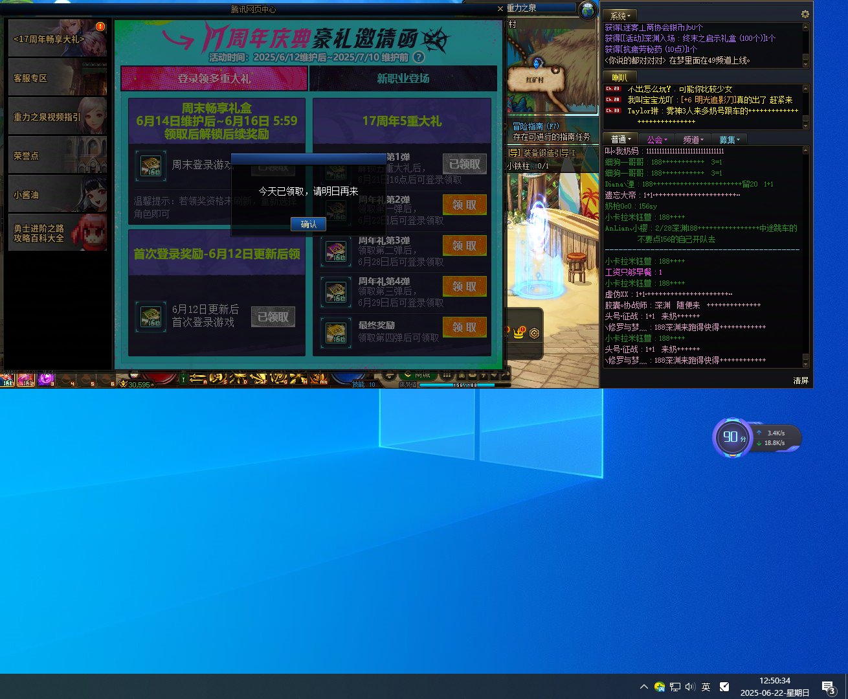Switch to the 新职业登场 tab
This screenshot has width=848, height=699.
click(x=403, y=78)
